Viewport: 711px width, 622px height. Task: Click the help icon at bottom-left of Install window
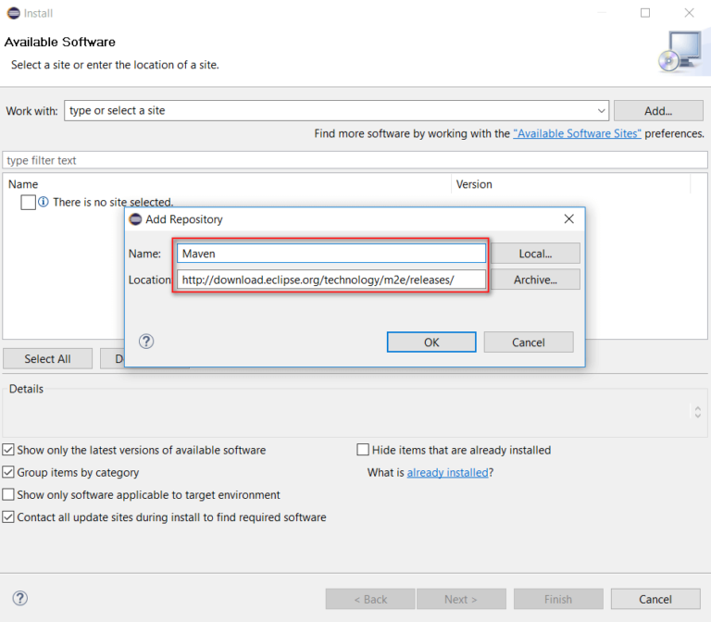pos(19,598)
